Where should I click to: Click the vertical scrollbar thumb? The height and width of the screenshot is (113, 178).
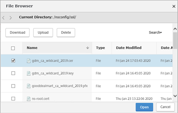pos(175,41)
